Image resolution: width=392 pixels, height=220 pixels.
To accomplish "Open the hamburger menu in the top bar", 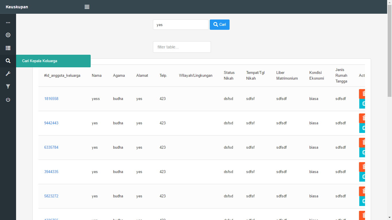I will [87, 7].
